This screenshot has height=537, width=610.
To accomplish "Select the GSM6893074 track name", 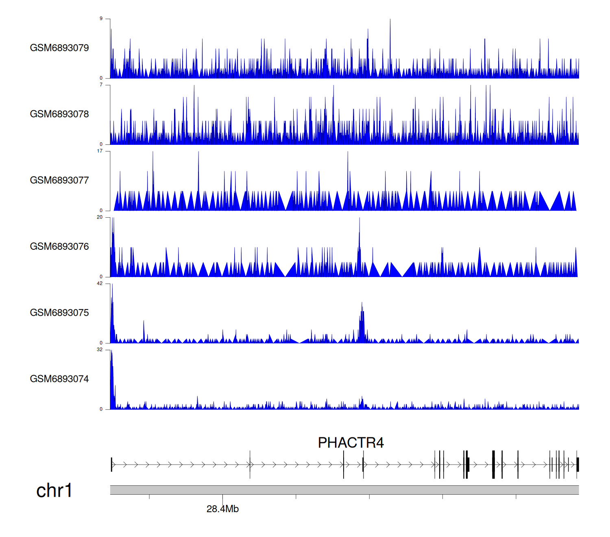I will (59, 379).
